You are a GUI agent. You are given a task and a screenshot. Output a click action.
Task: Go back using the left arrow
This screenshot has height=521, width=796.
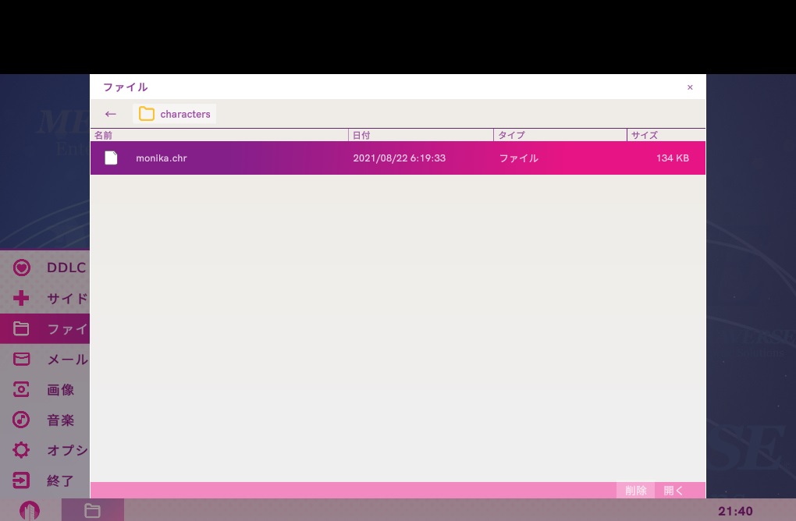111,114
